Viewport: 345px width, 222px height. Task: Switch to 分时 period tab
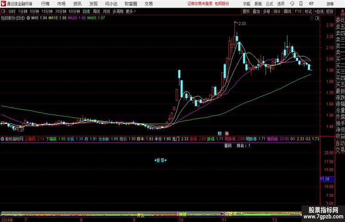coord(12,11)
